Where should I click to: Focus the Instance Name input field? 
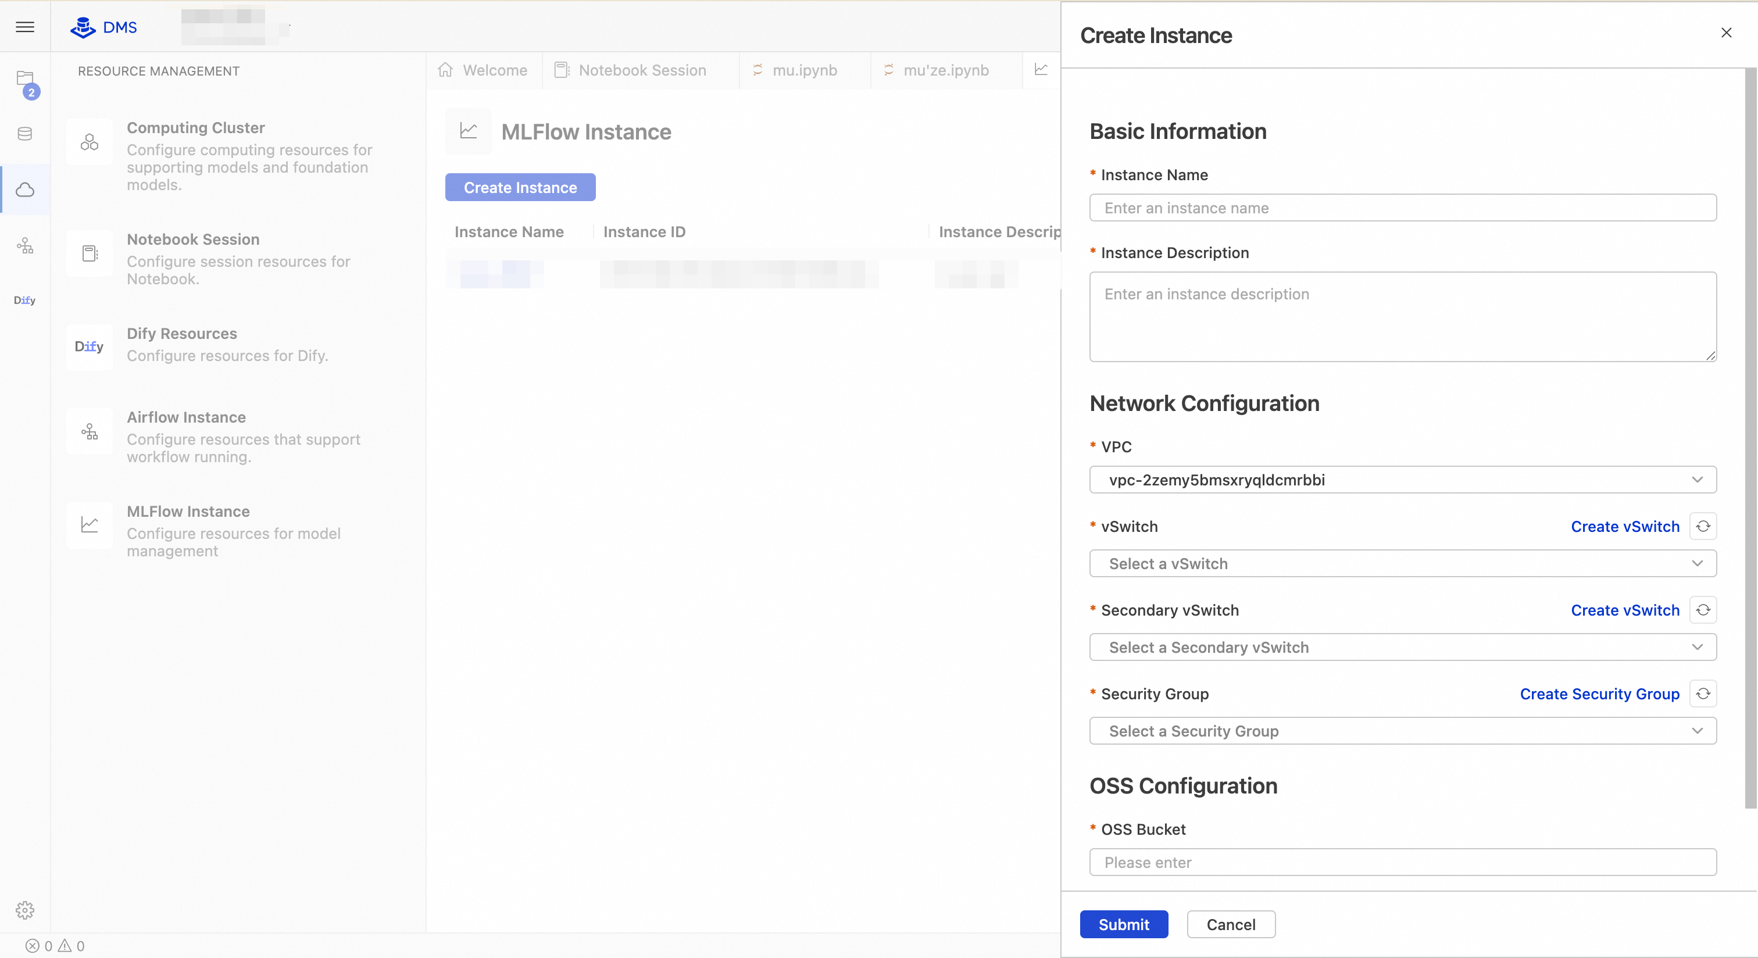[1402, 208]
